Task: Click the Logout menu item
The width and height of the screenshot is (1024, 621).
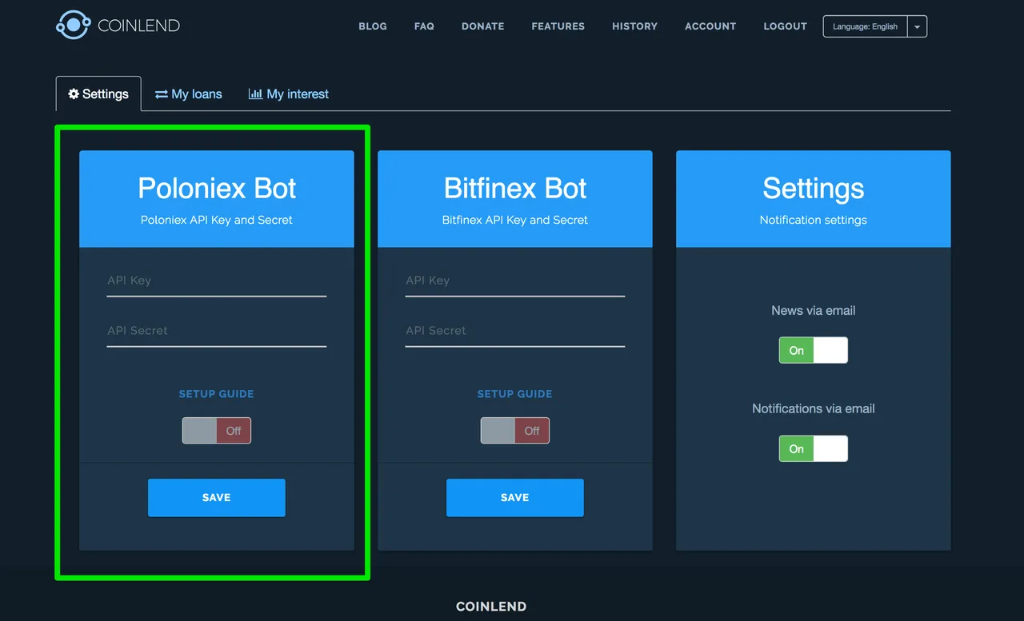Action: click(785, 26)
